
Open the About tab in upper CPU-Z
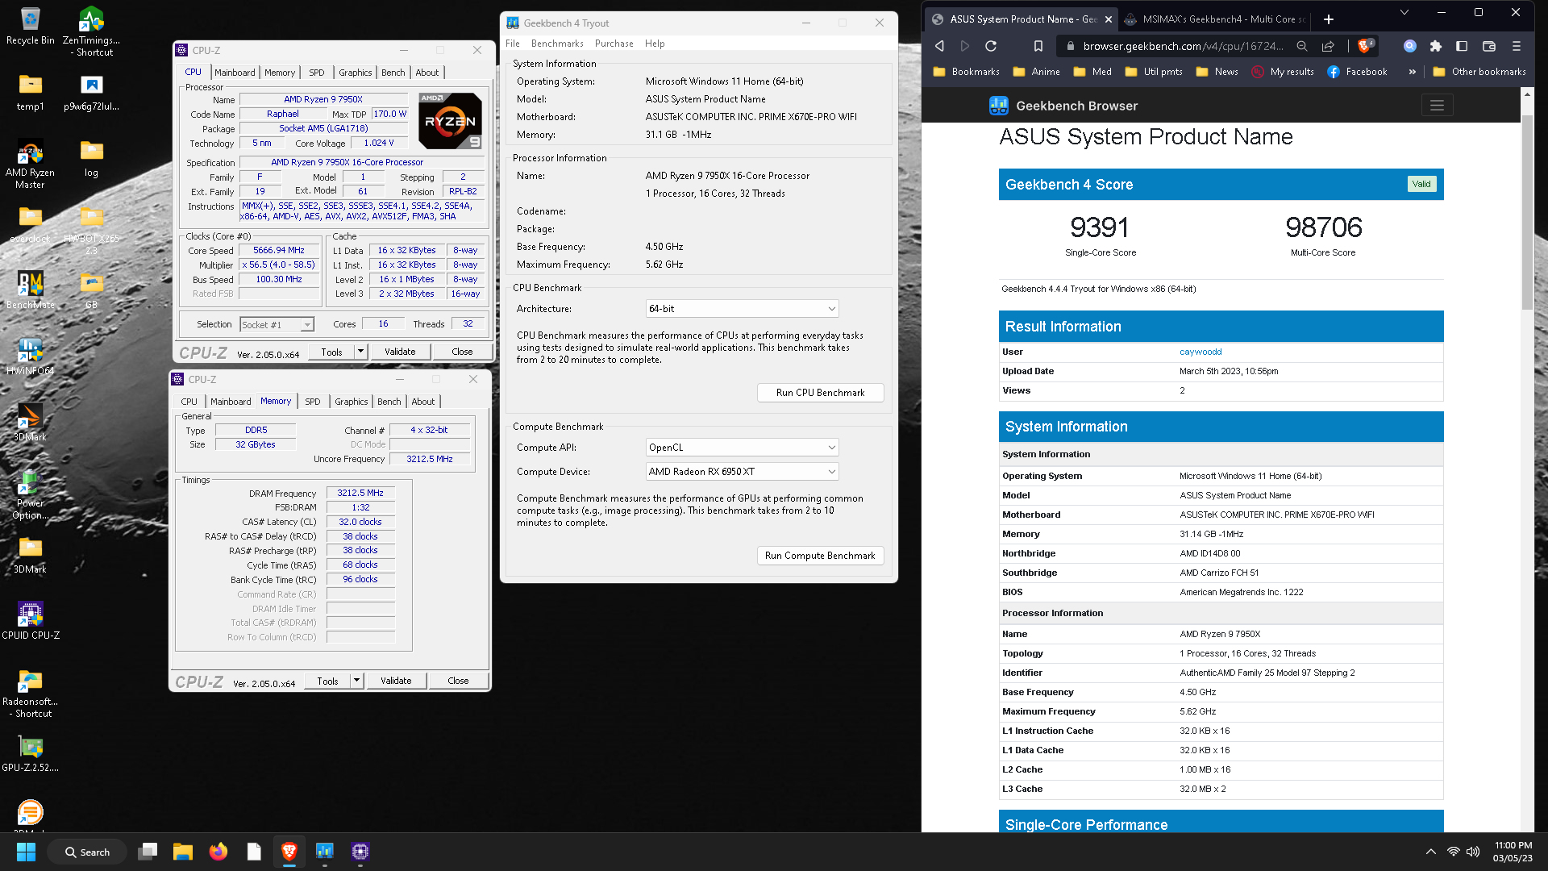[427, 73]
